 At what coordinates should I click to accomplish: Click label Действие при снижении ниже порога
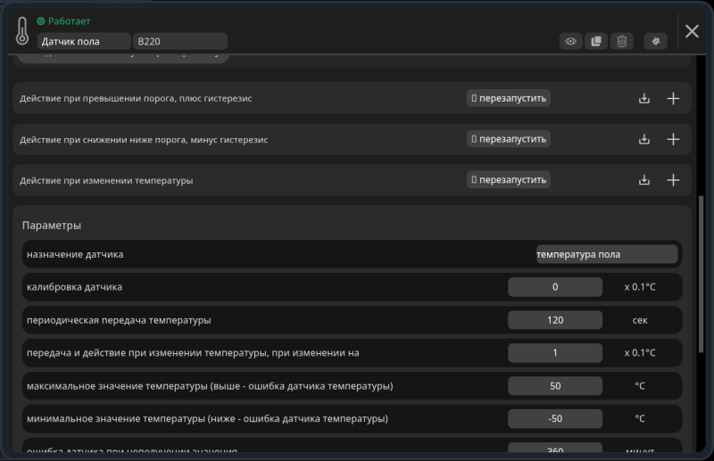(144, 140)
